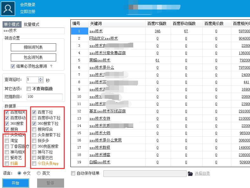Click the question mark help icon

[x=51, y=66]
